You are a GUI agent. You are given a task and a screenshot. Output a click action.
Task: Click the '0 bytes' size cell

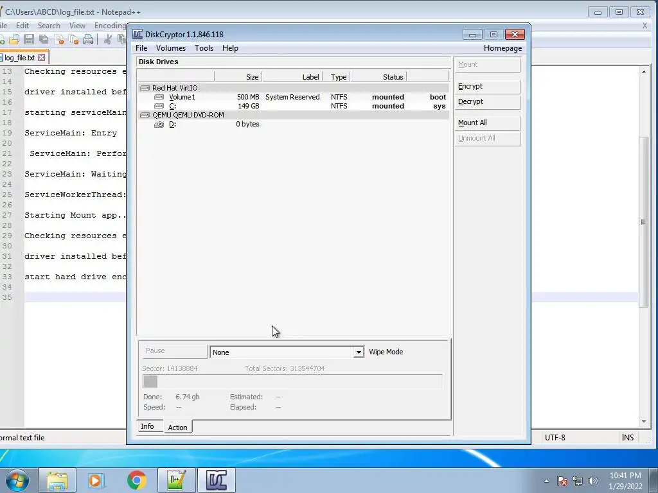[247, 124]
